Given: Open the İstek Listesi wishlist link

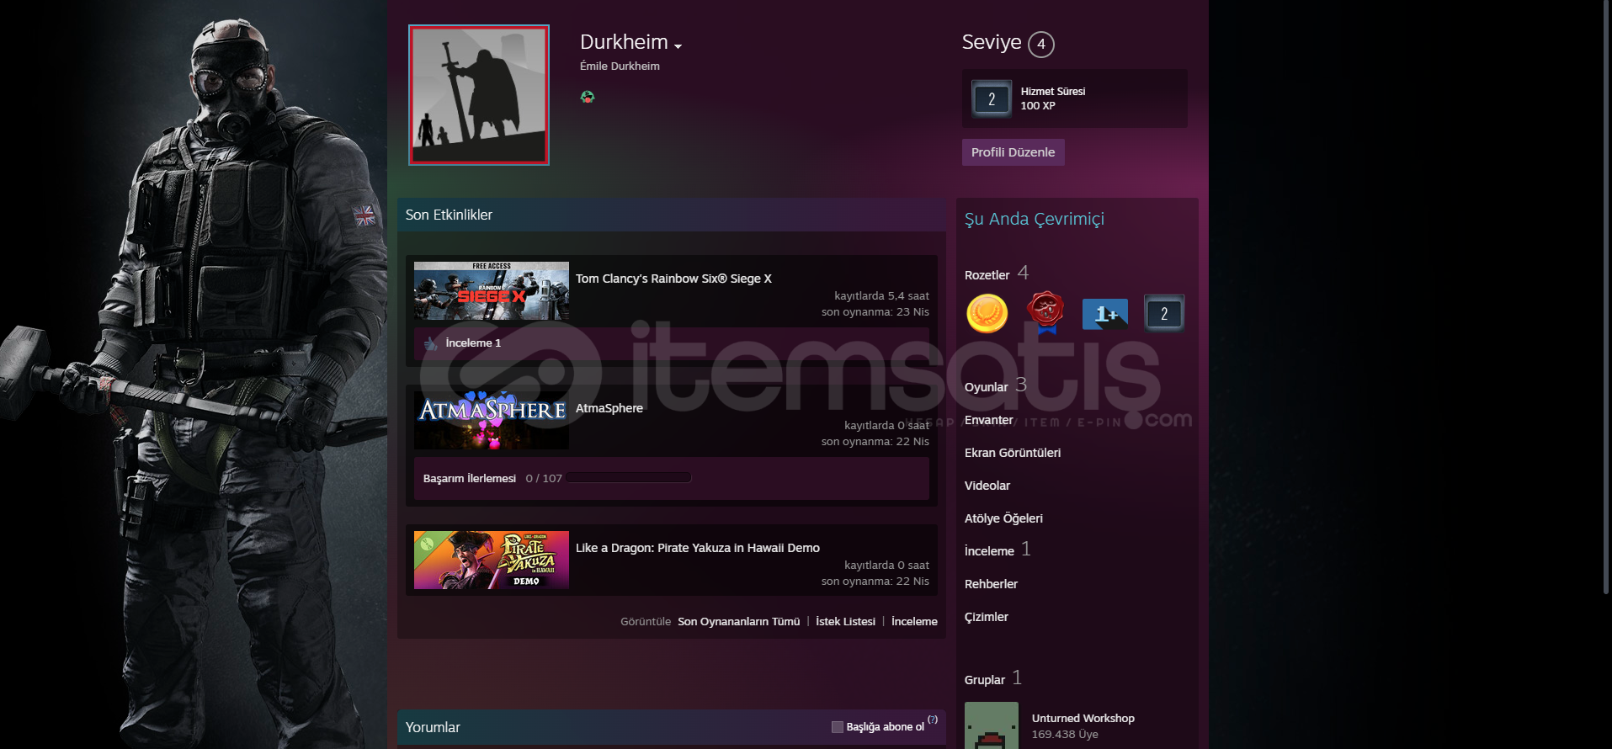Looking at the screenshot, I should coord(845,622).
